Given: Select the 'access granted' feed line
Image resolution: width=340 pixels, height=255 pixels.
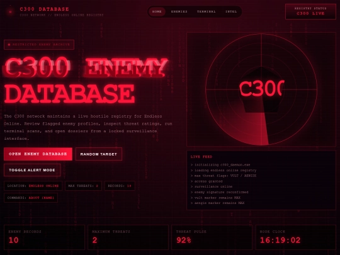Looking at the screenshot, I should click(207, 181).
